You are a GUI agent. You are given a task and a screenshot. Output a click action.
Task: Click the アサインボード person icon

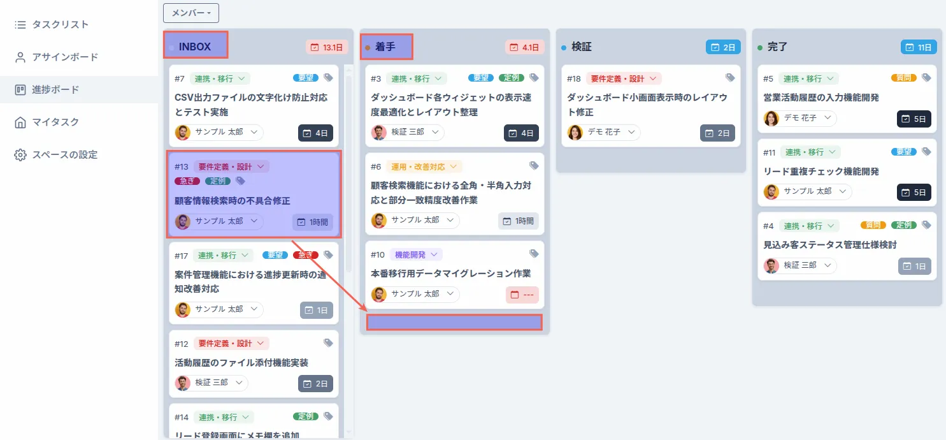(19, 57)
